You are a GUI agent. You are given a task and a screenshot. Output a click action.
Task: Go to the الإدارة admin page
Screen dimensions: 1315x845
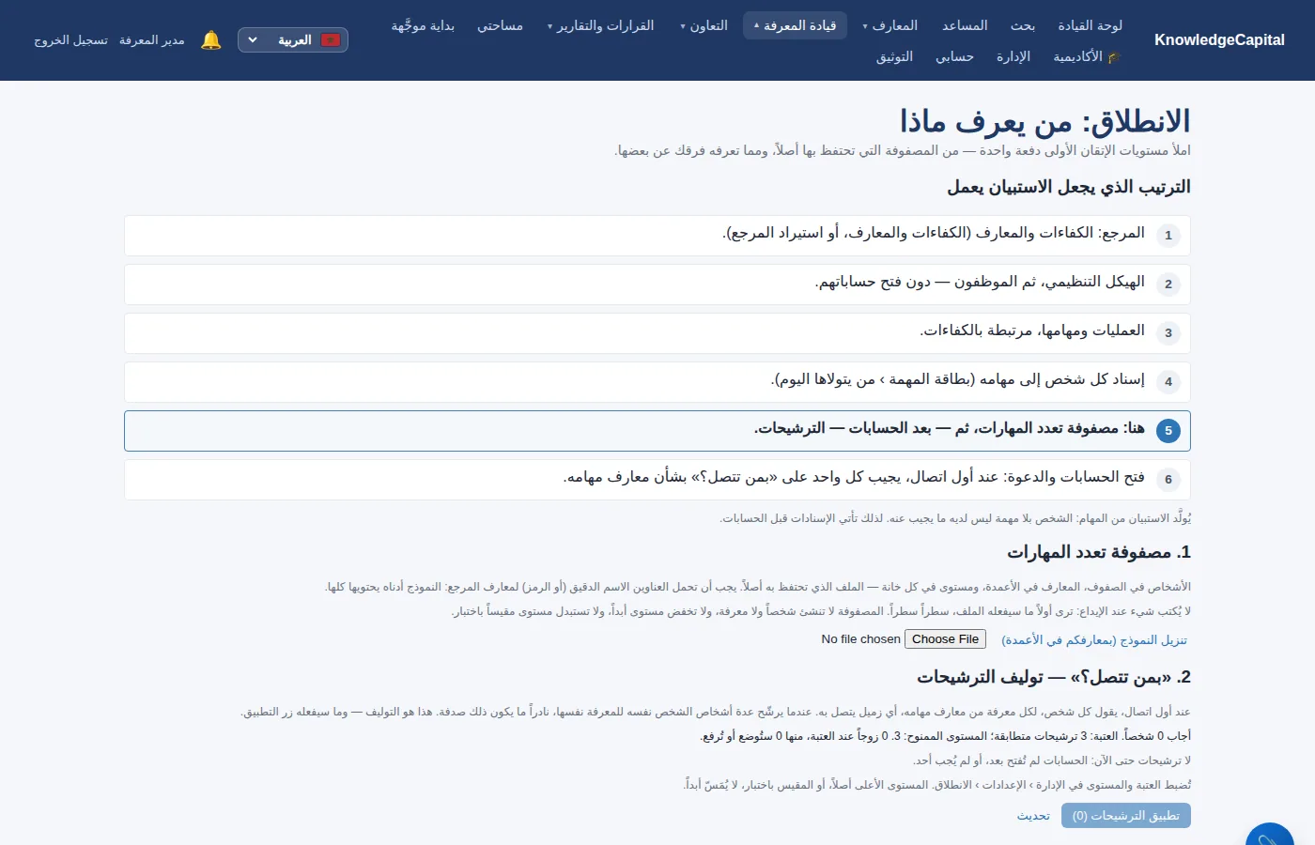[x=1013, y=56]
